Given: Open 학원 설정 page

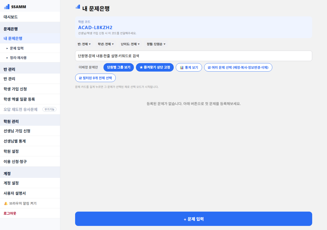Looking at the screenshot, I should click(x=30, y=151).
